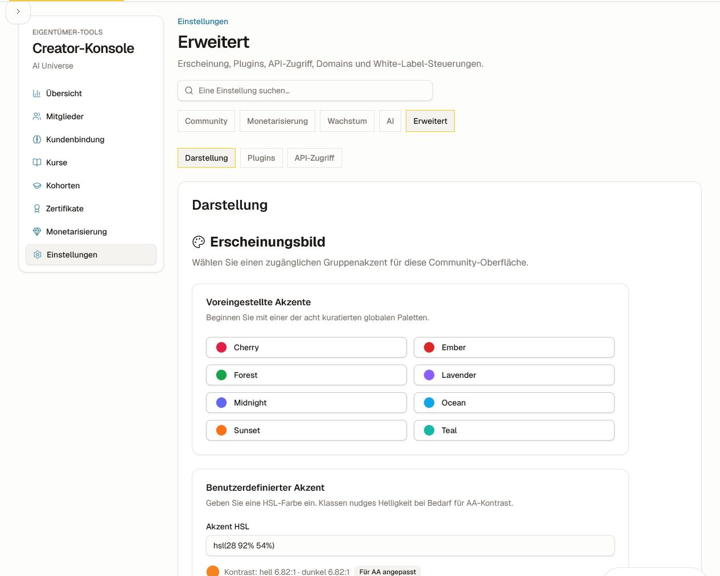Choose the Ocean accent preset
The width and height of the screenshot is (720, 576).
(514, 403)
